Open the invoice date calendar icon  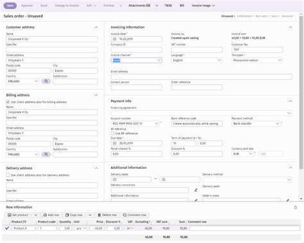click(x=115, y=39)
